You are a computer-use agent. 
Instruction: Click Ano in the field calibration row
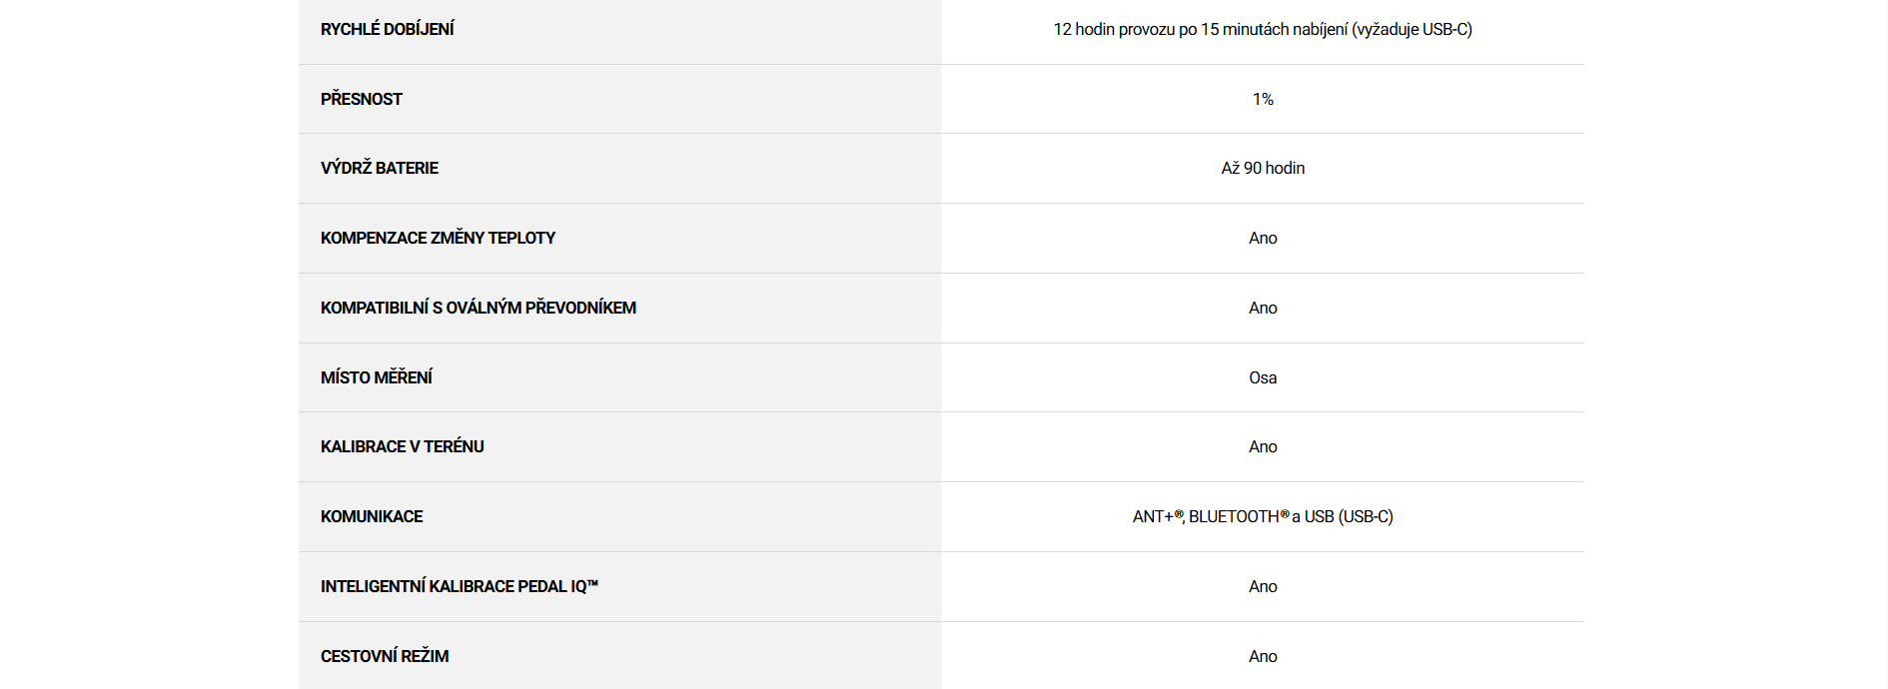(x=1263, y=446)
